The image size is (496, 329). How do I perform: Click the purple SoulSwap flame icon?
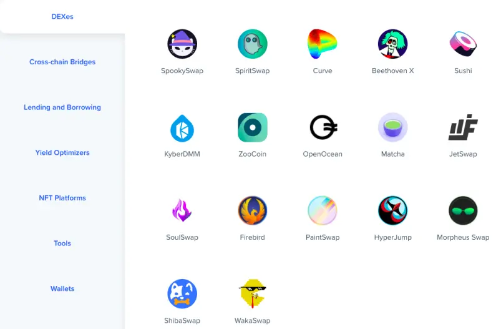click(x=182, y=210)
